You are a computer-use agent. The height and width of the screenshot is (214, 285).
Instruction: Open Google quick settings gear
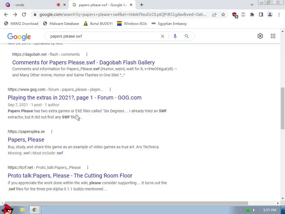click(x=260, y=36)
